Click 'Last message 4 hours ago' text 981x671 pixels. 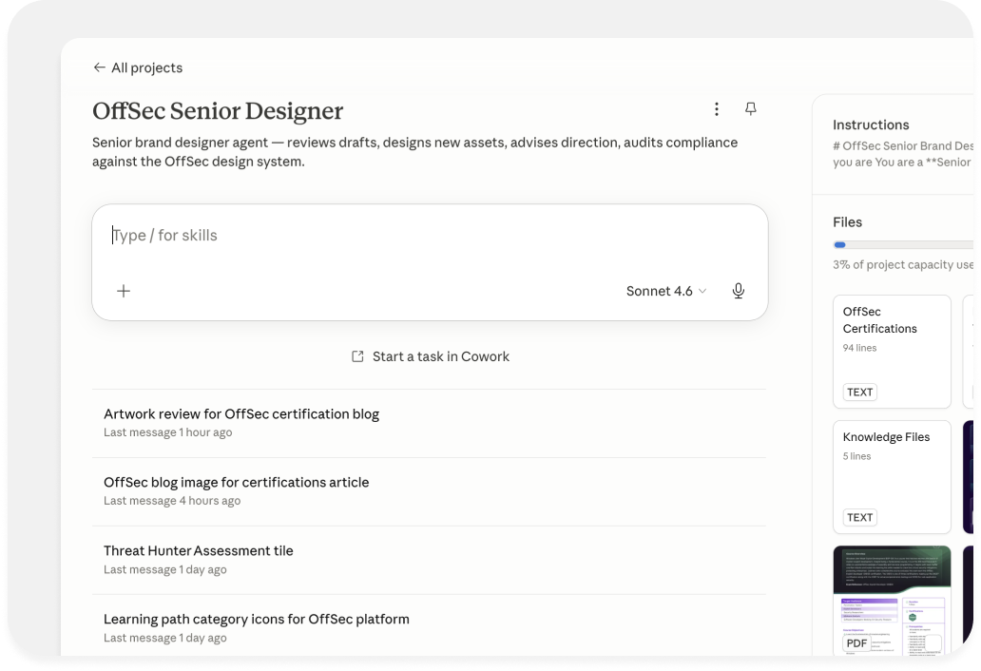pyautogui.click(x=172, y=500)
